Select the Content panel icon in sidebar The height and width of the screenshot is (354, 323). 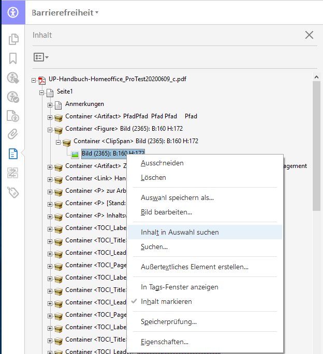click(x=13, y=153)
